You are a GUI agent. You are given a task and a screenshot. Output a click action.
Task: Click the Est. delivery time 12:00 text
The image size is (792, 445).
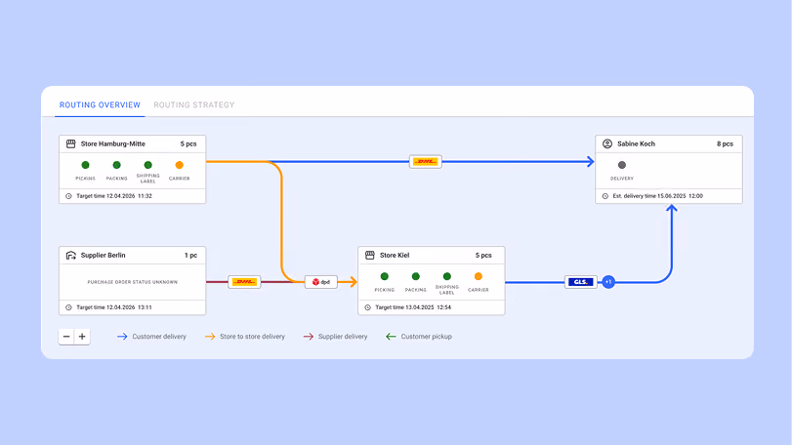[x=657, y=196]
